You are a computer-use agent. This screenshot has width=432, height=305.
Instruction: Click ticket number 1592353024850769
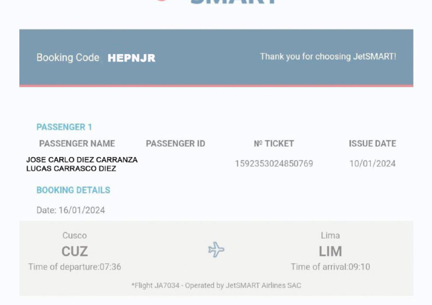tap(274, 164)
